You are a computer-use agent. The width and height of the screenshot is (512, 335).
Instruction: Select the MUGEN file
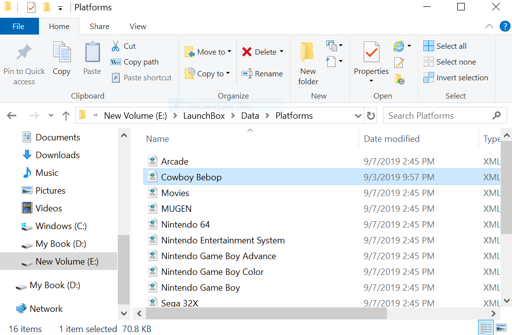click(322, 209)
